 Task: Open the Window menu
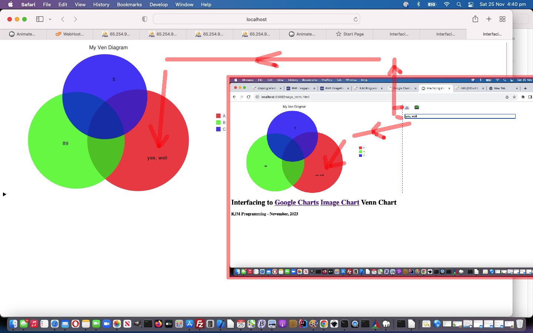[x=184, y=4]
